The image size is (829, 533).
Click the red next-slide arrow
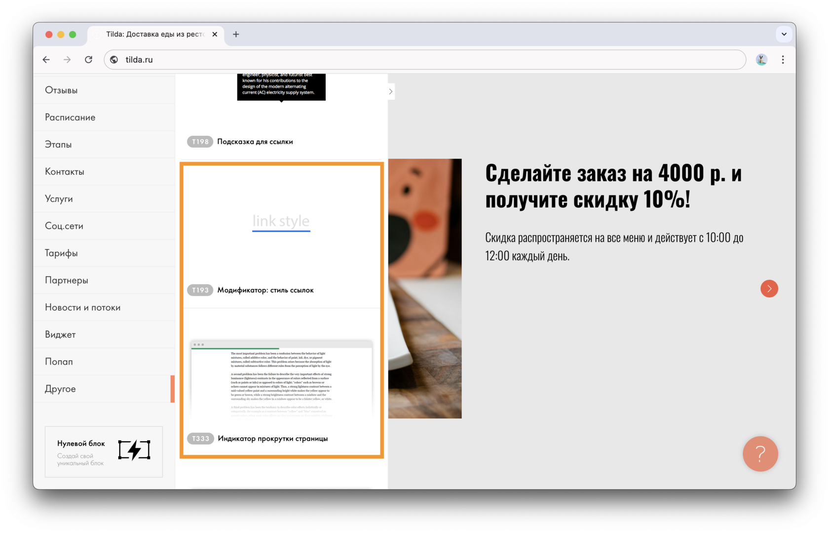[x=769, y=288]
